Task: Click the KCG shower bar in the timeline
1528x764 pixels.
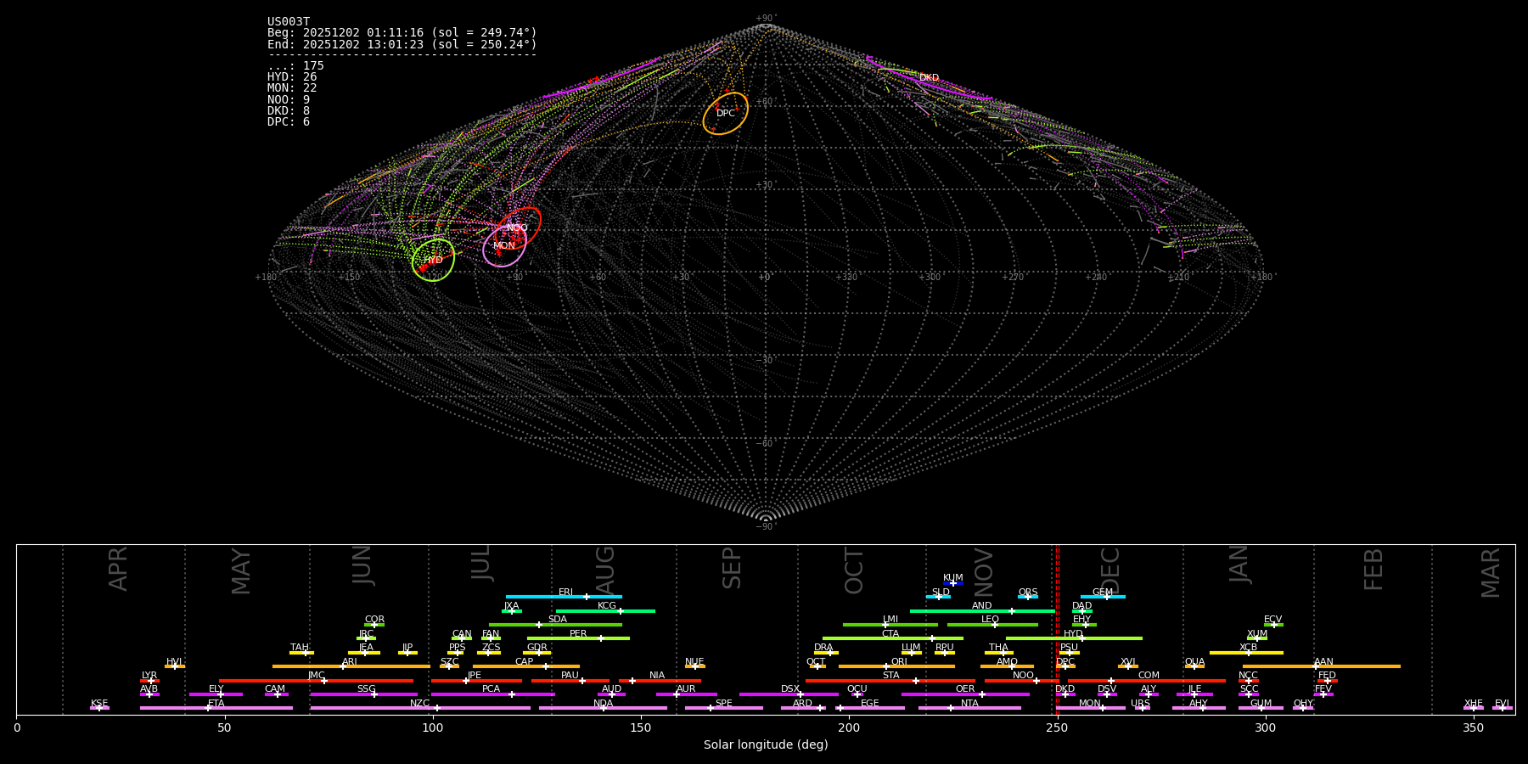Action: 605,610
